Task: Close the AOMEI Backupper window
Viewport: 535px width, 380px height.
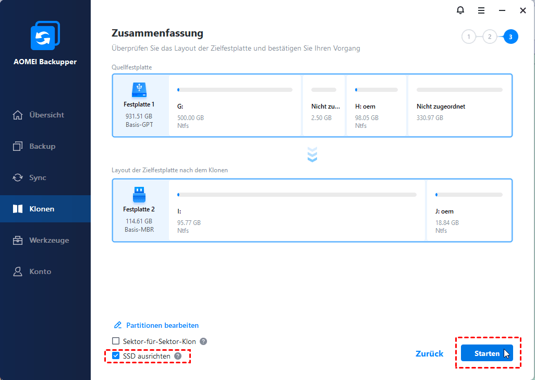Action: tap(522, 10)
